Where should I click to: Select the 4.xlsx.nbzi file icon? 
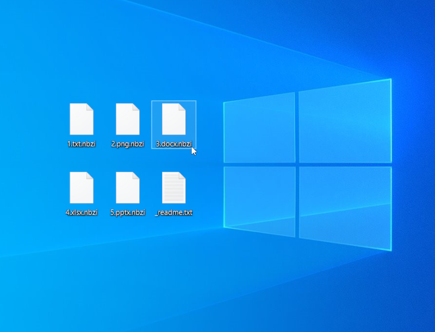point(82,188)
